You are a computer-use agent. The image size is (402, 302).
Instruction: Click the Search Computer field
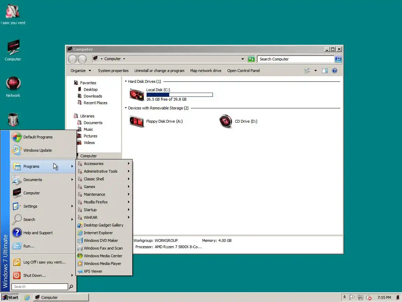(x=296, y=59)
